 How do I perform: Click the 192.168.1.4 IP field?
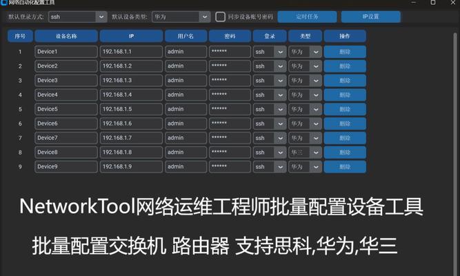pos(131,95)
